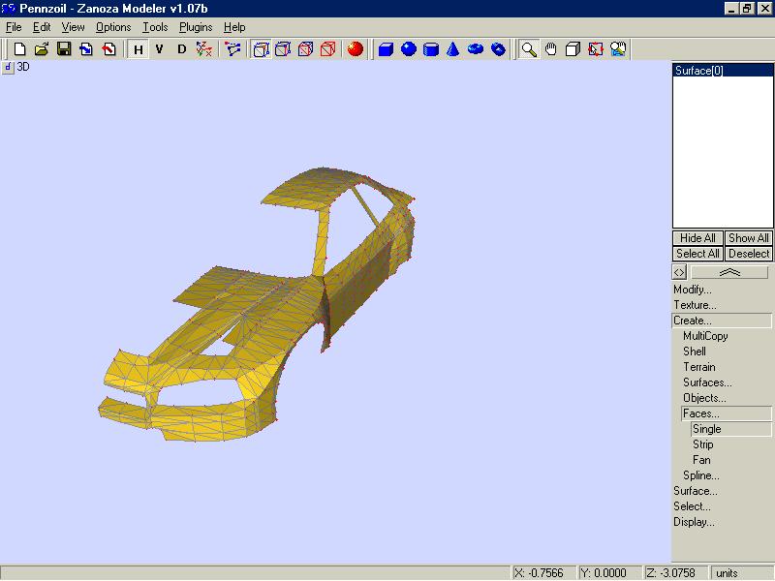The image size is (775, 581).
Task: Select Surface[0] in the object list
Action: [x=699, y=71]
